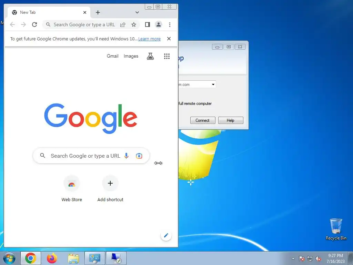
Task: Bookmark this tab with the star icon
Action: (134, 24)
